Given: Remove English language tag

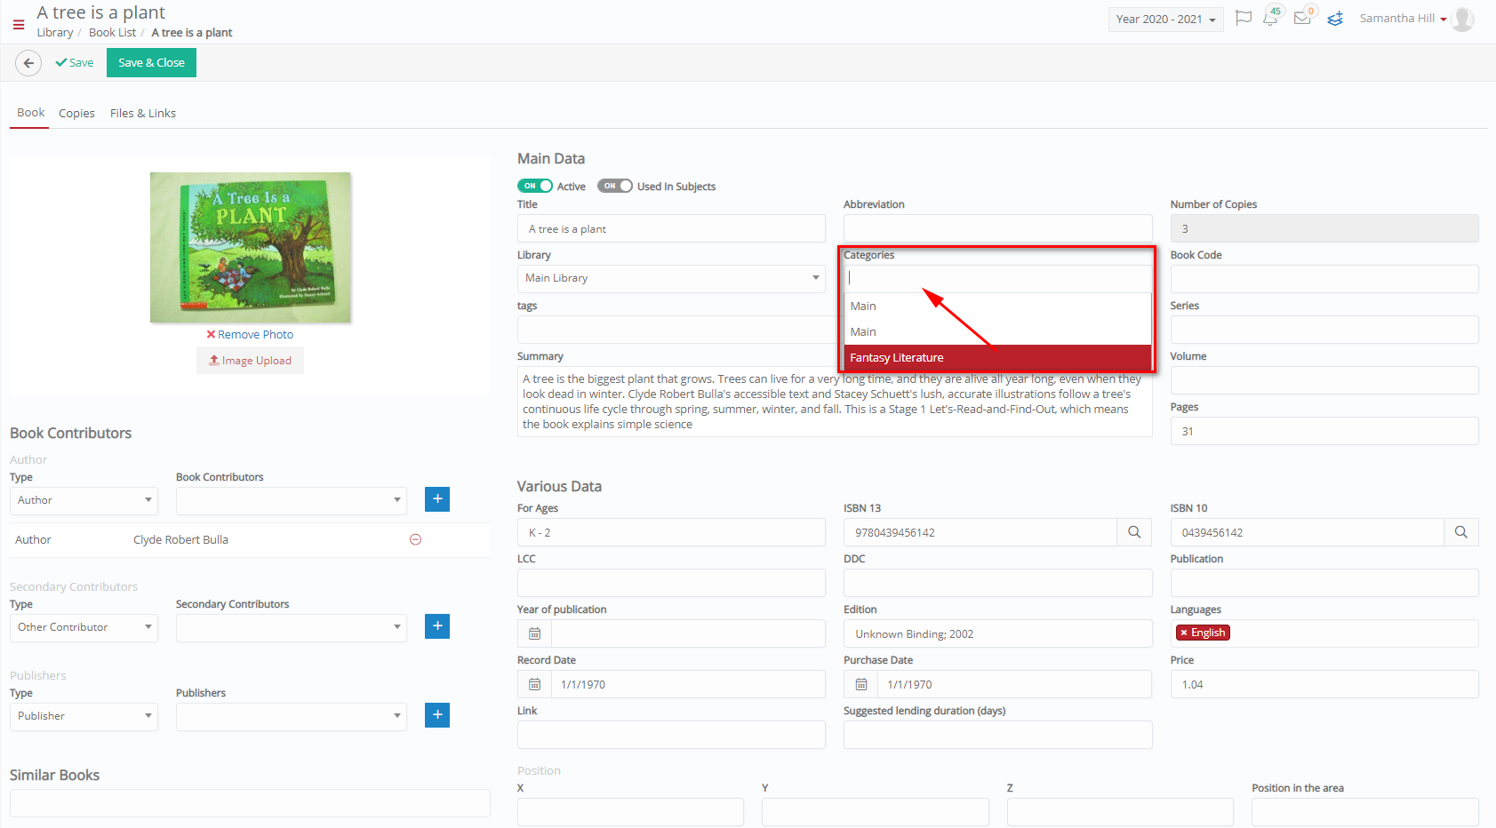Looking at the screenshot, I should [1184, 633].
